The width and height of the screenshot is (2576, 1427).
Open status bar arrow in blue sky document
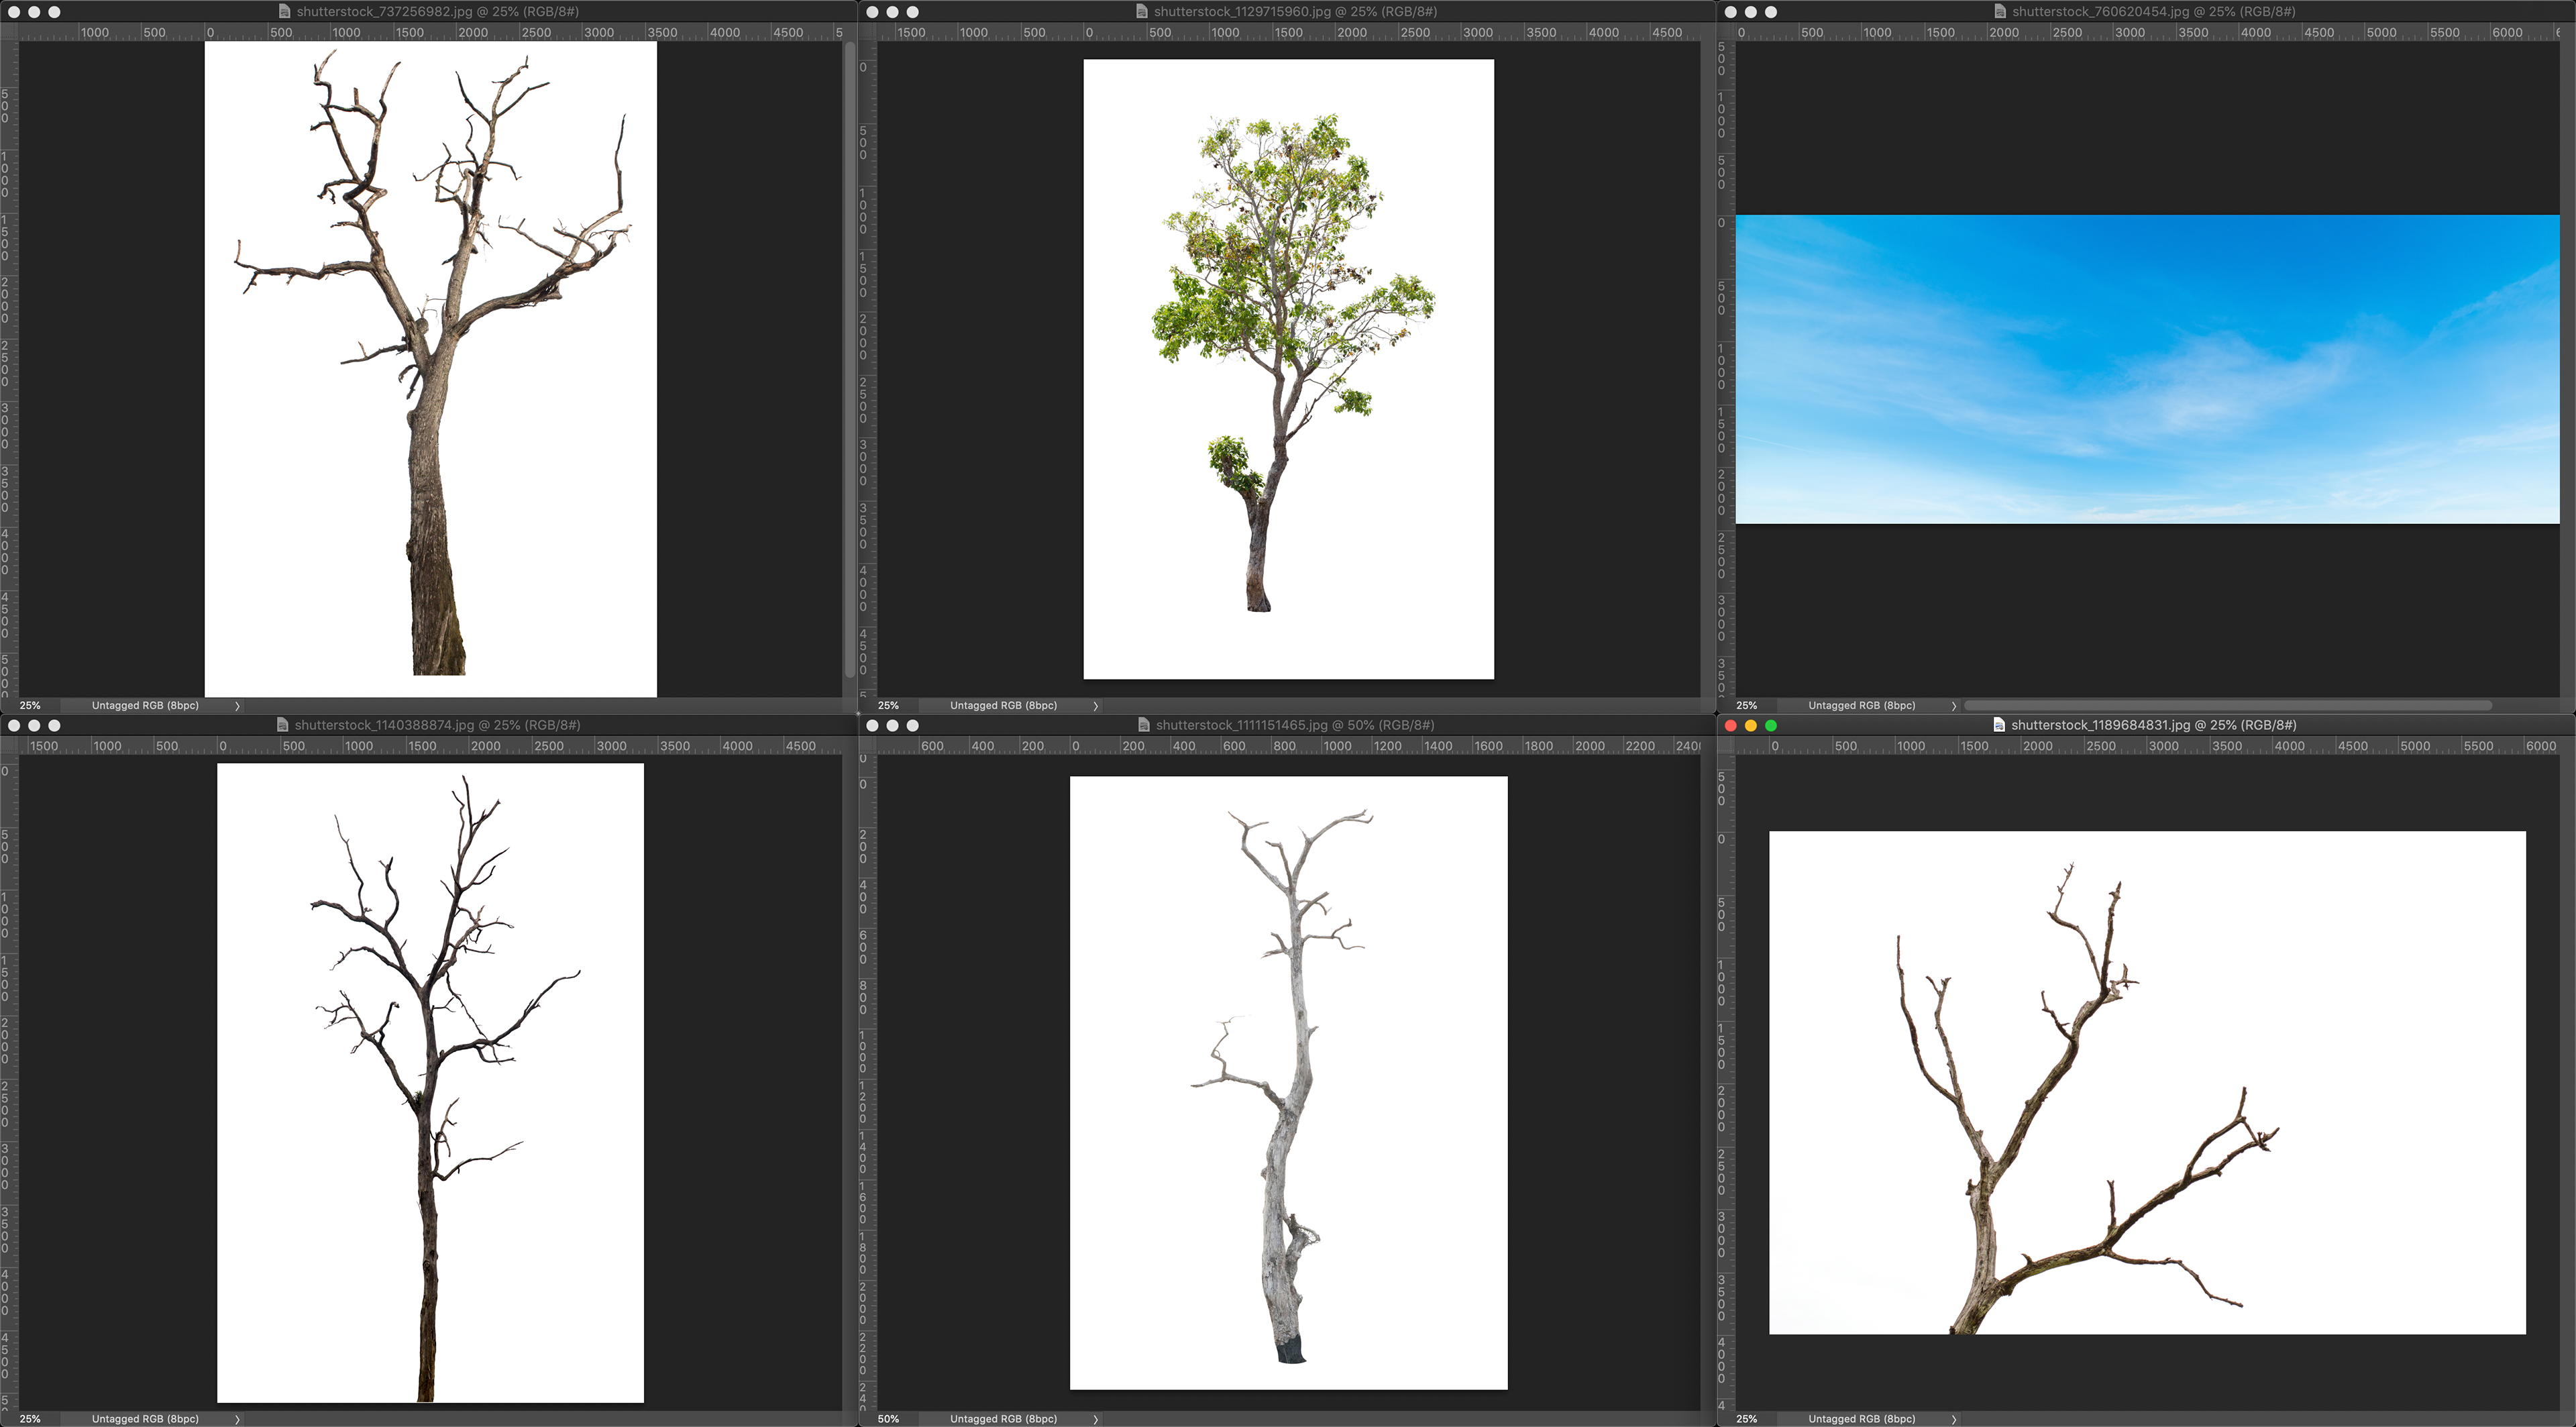click(x=1953, y=706)
